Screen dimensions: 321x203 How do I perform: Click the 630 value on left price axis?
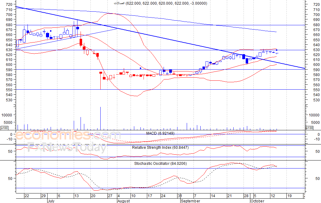click(9, 50)
